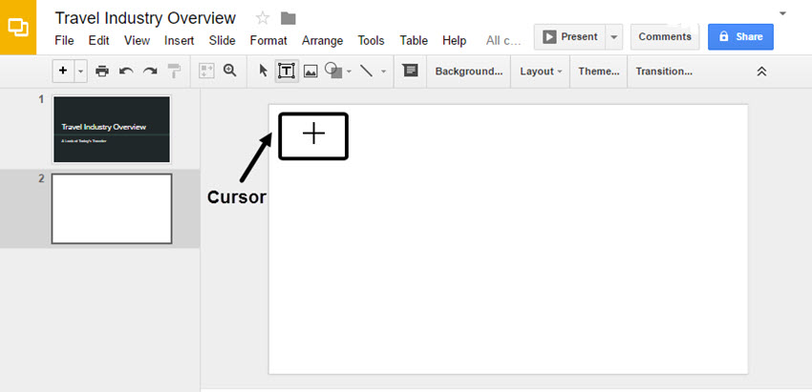Select the blank slide 2 thumbnail

click(x=112, y=209)
